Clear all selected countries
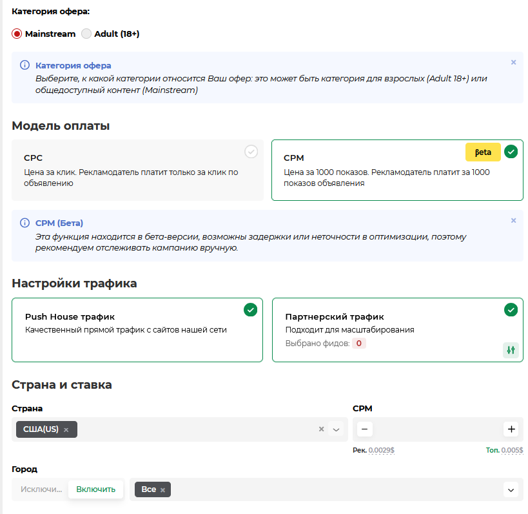528x514 pixels. [321, 429]
